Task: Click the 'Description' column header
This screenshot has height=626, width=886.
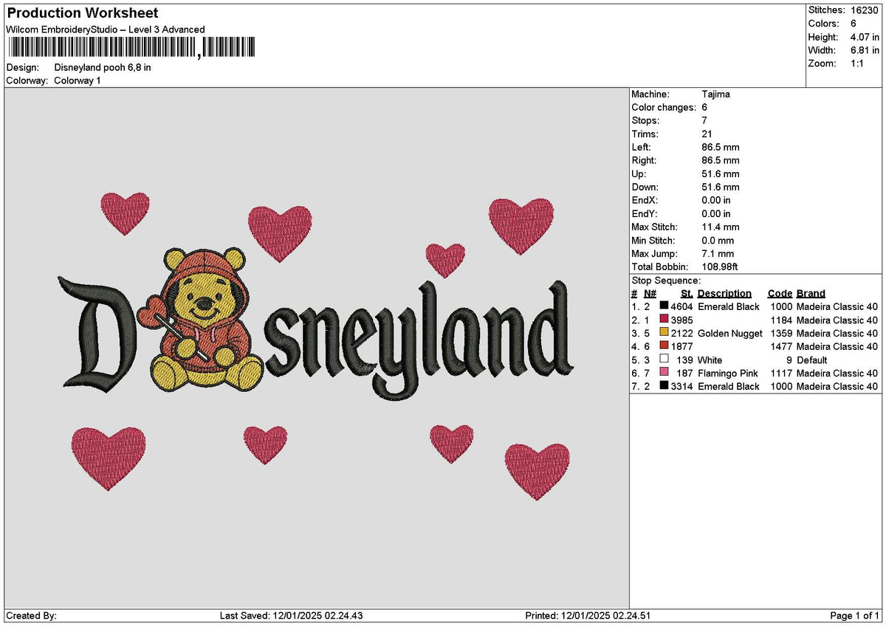Action: click(724, 294)
